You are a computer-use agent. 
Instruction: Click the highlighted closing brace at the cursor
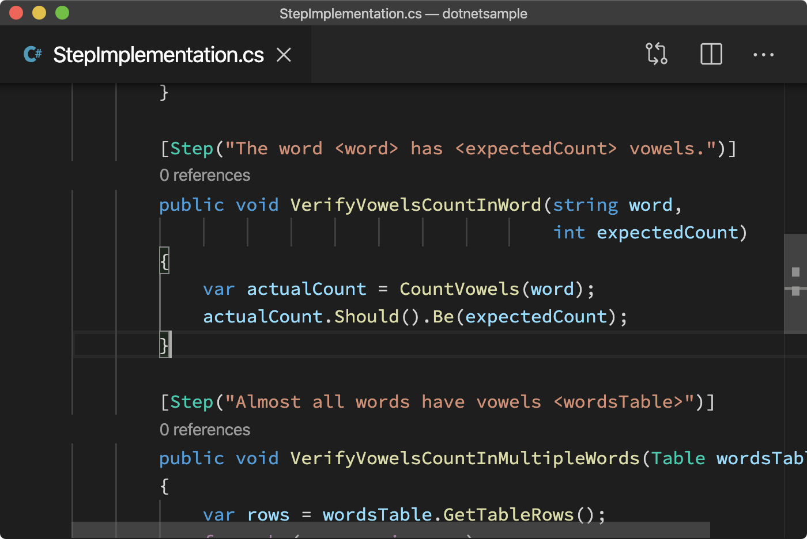164,345
